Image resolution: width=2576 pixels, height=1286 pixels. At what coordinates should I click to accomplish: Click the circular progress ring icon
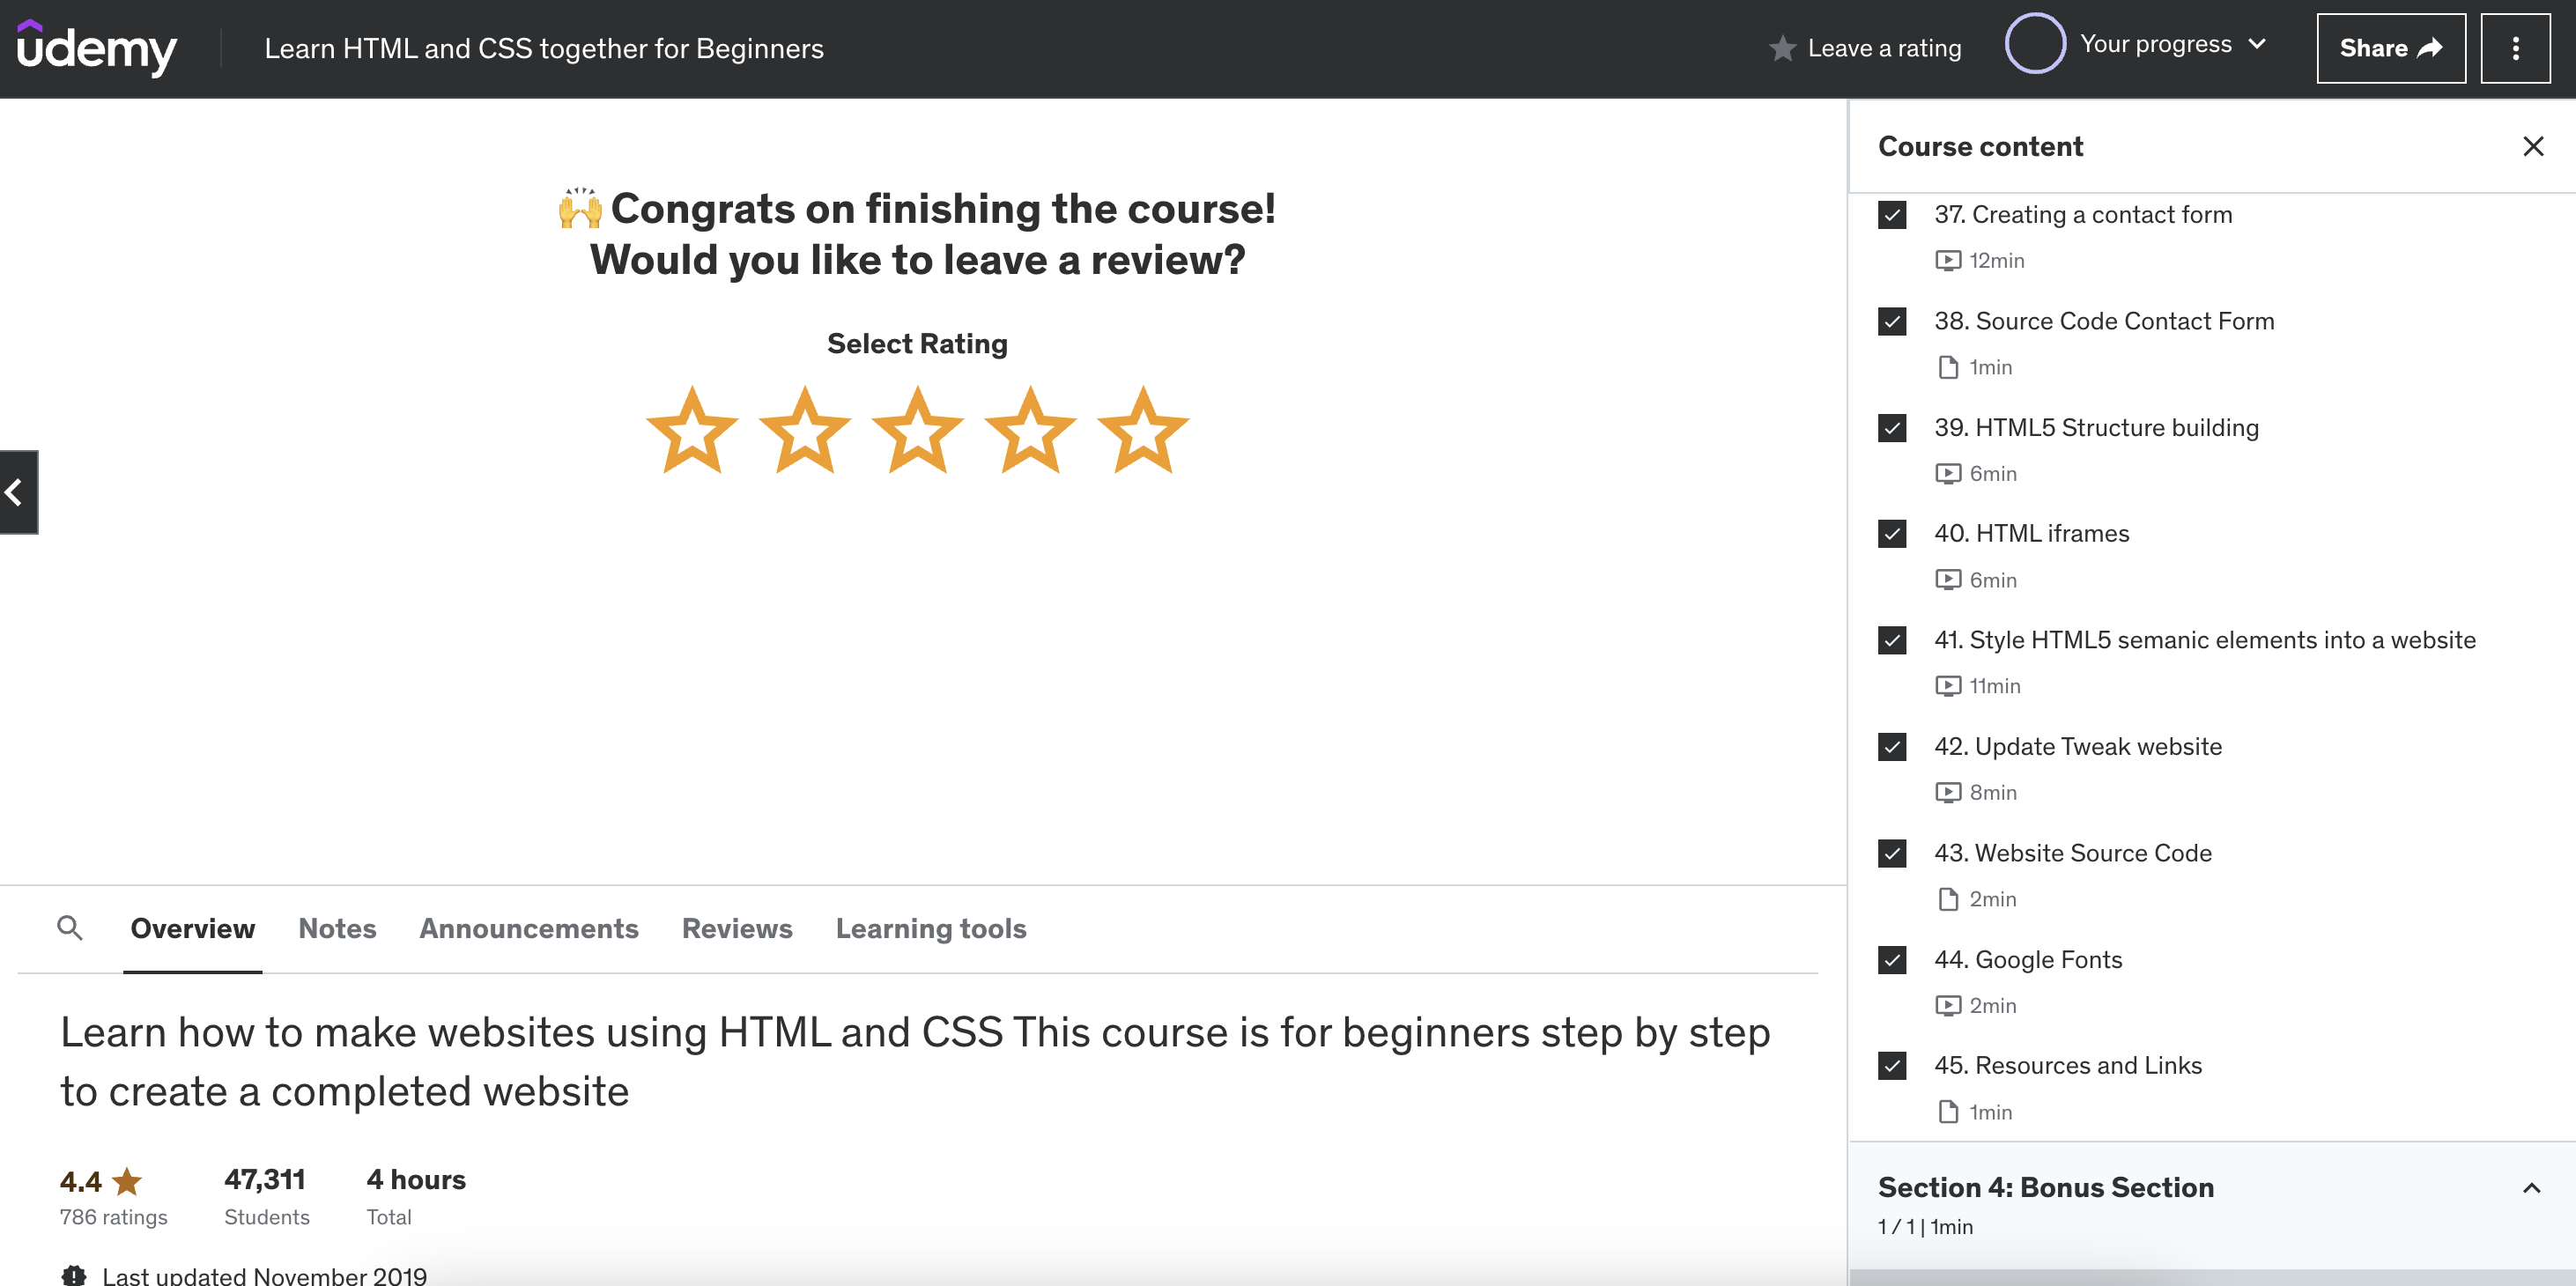2034,44
